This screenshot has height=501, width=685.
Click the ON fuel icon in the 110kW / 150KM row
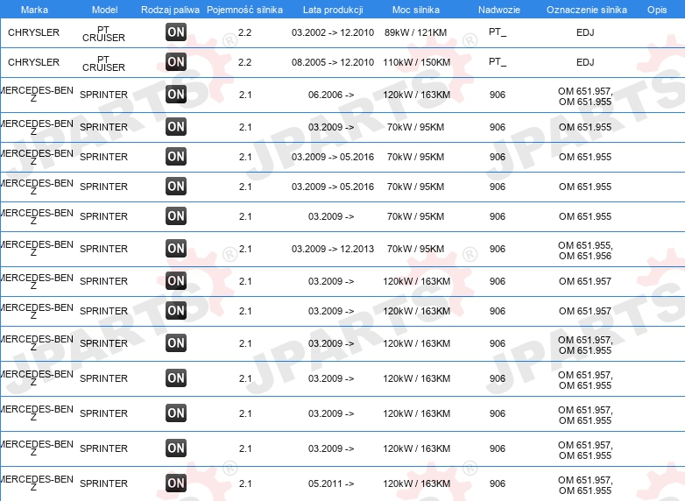(176, 62)
